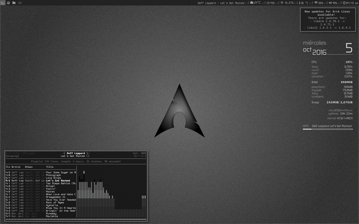Select Bringin' on the Heartbreak track
The height and width of the screenshot is (224, 359).
[x=41, y=211]
